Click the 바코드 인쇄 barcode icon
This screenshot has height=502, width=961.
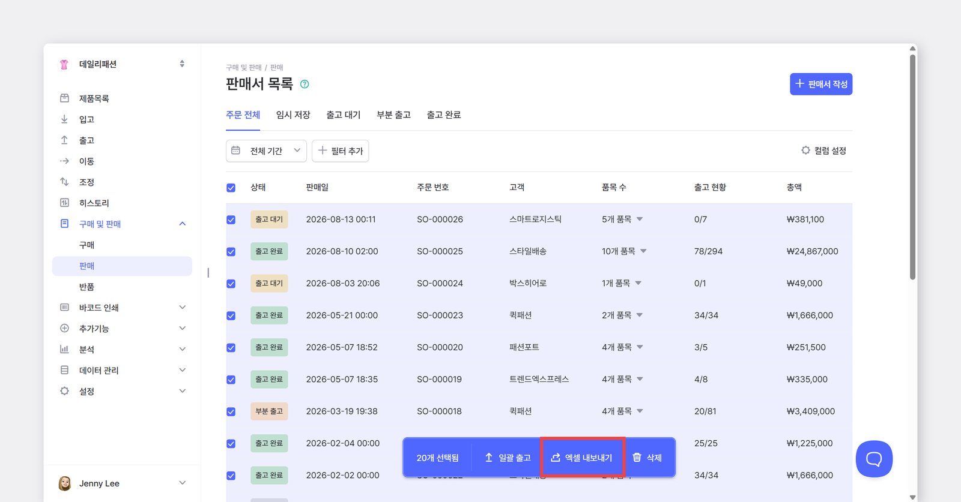coord(64,308)
